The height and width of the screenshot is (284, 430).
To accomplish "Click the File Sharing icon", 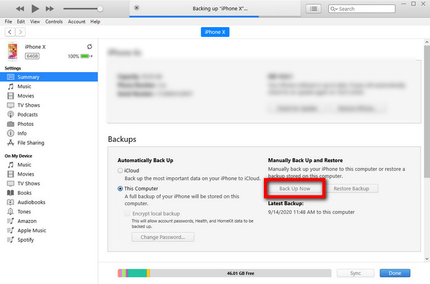I will tap(10, 142).
